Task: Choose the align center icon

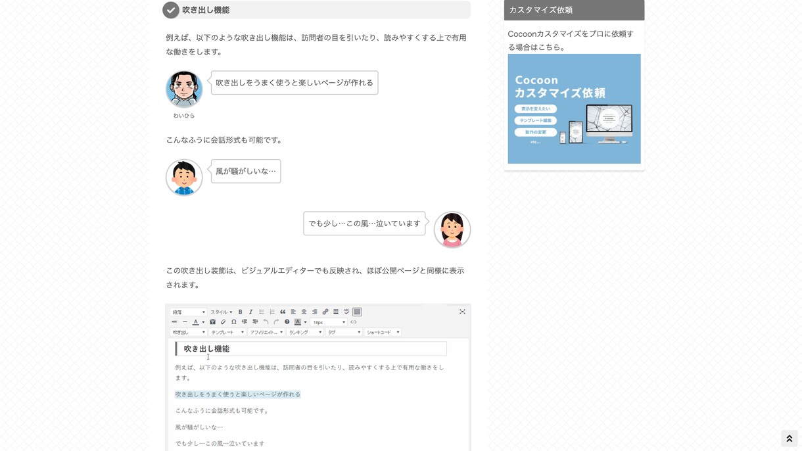Action: [x=304, y=312]
